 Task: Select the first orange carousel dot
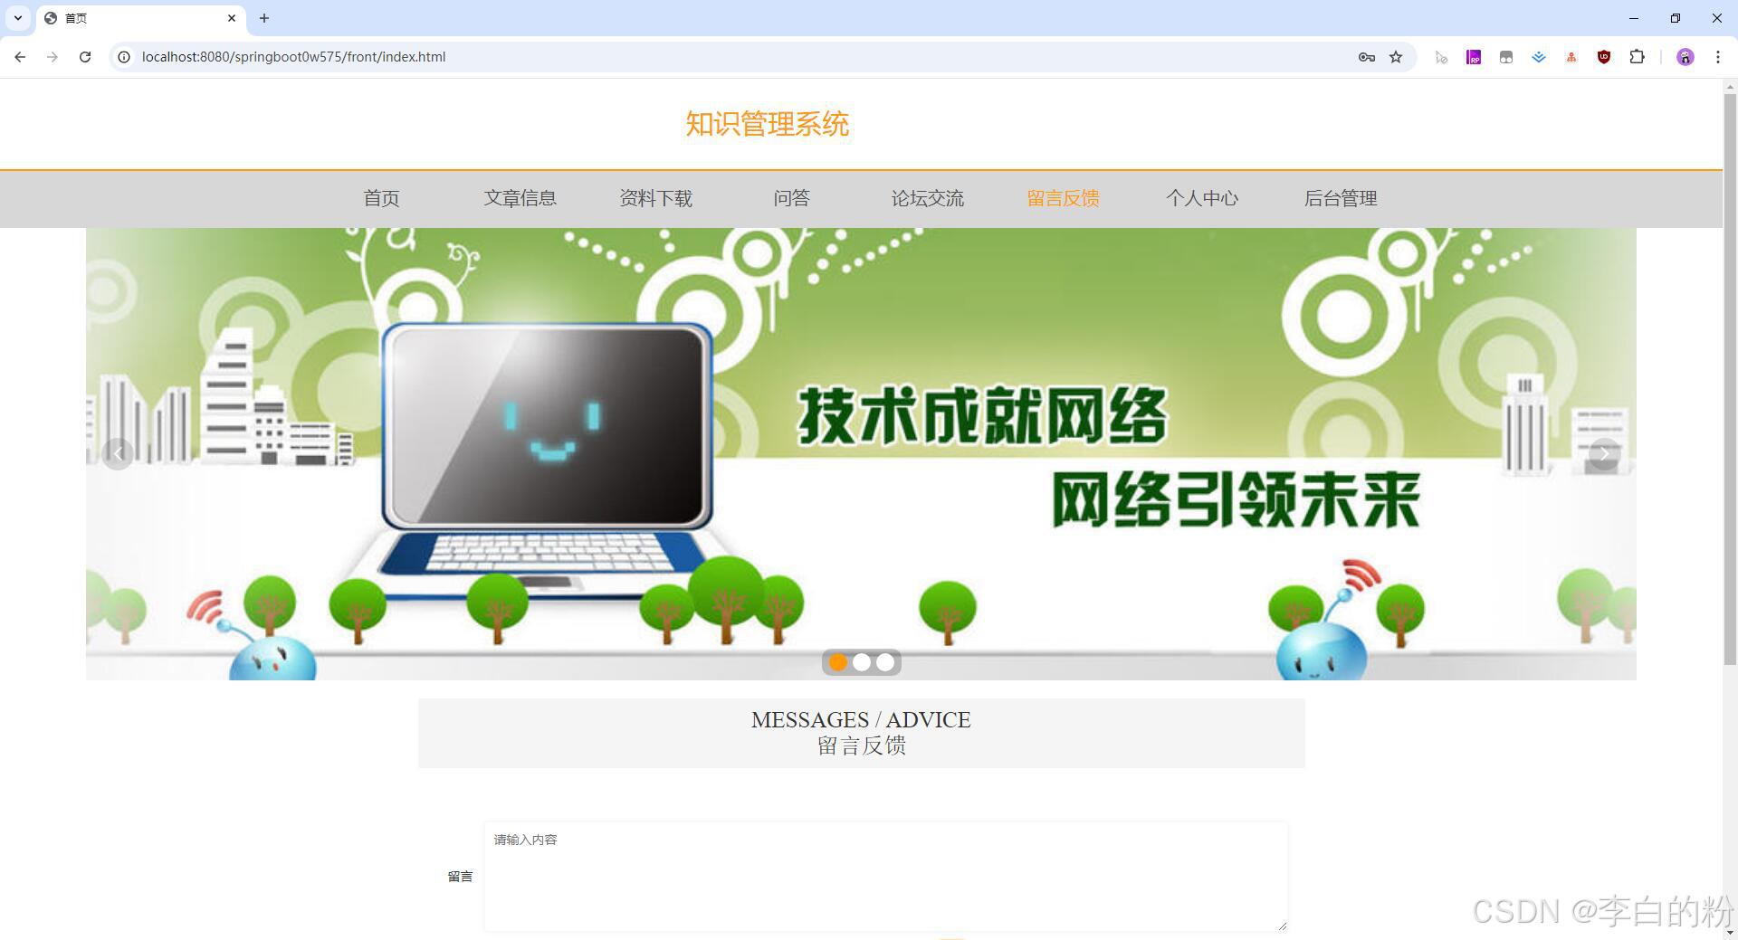pyautogui.click(x=838, y=662)
